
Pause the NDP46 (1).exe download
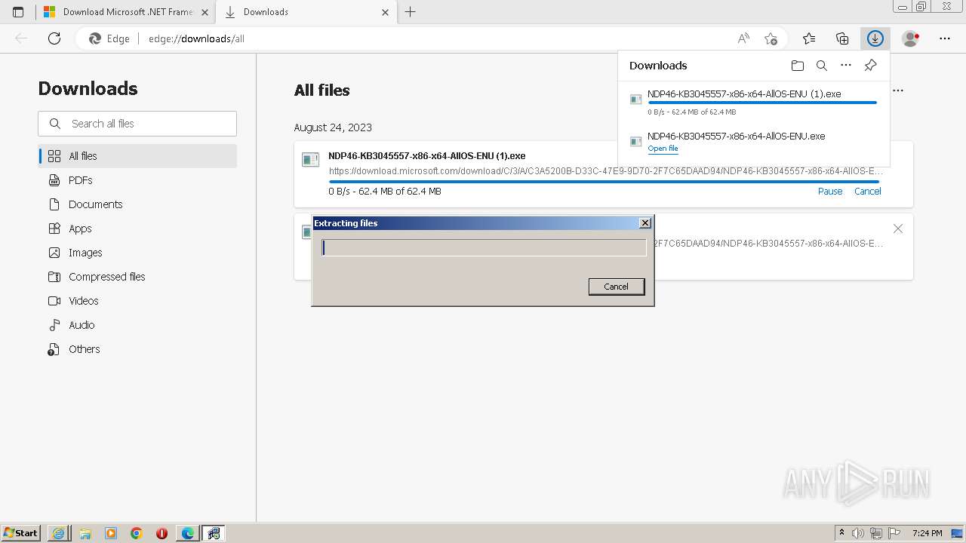[x=830, y=192]
